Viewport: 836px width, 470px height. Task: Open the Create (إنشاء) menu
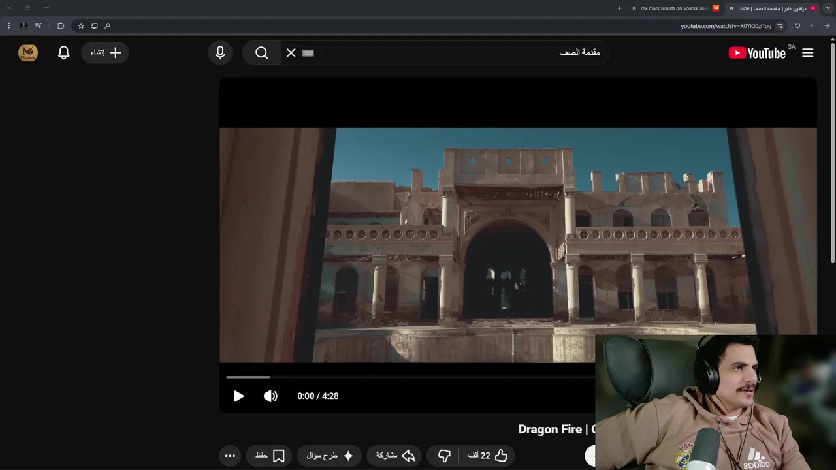click(105, 53)
